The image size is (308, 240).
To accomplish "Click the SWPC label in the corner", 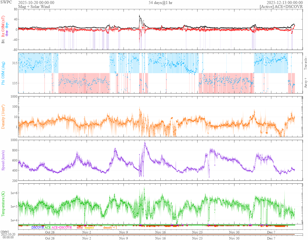I will (6, 2).
